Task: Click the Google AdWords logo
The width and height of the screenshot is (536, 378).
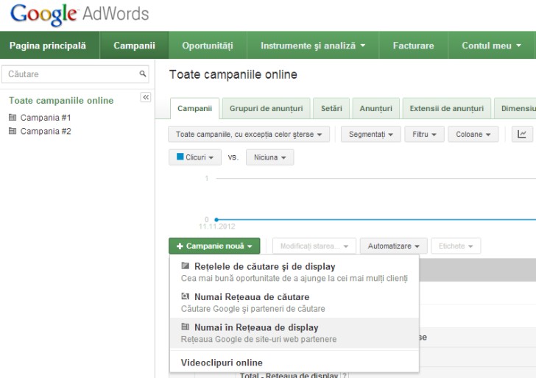Action: coord(80,14)
